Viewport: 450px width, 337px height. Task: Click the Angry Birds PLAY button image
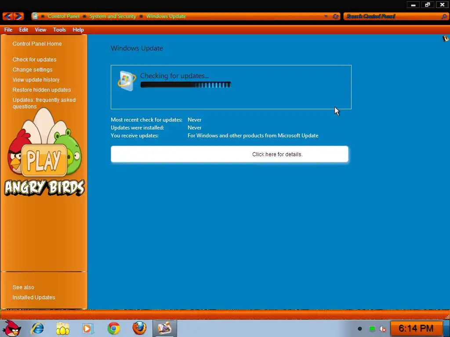coord(44,160)
